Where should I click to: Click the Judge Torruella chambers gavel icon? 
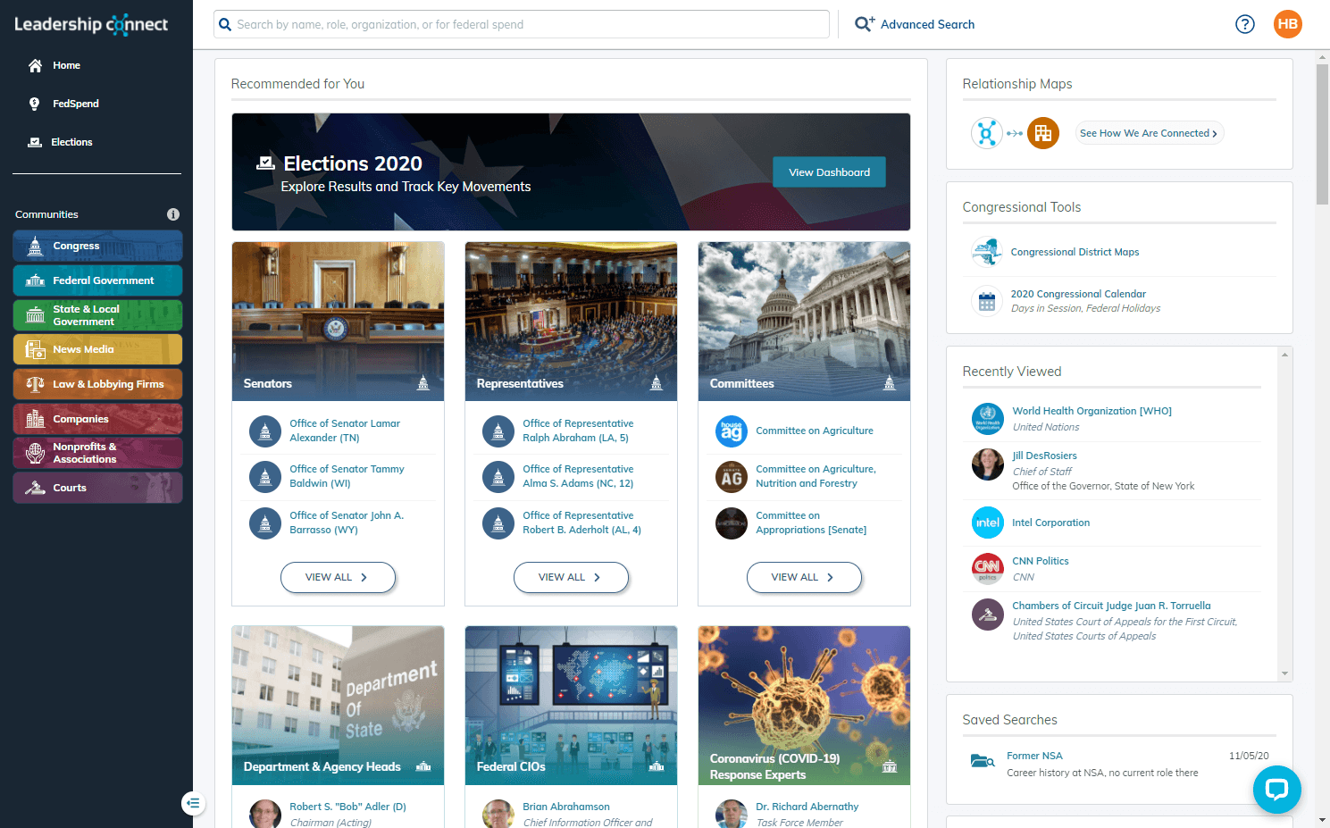click(x=988, y=614)
